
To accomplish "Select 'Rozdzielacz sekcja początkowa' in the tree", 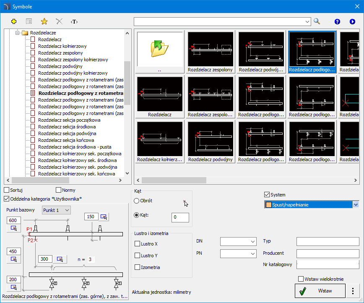I will (69, 120).
